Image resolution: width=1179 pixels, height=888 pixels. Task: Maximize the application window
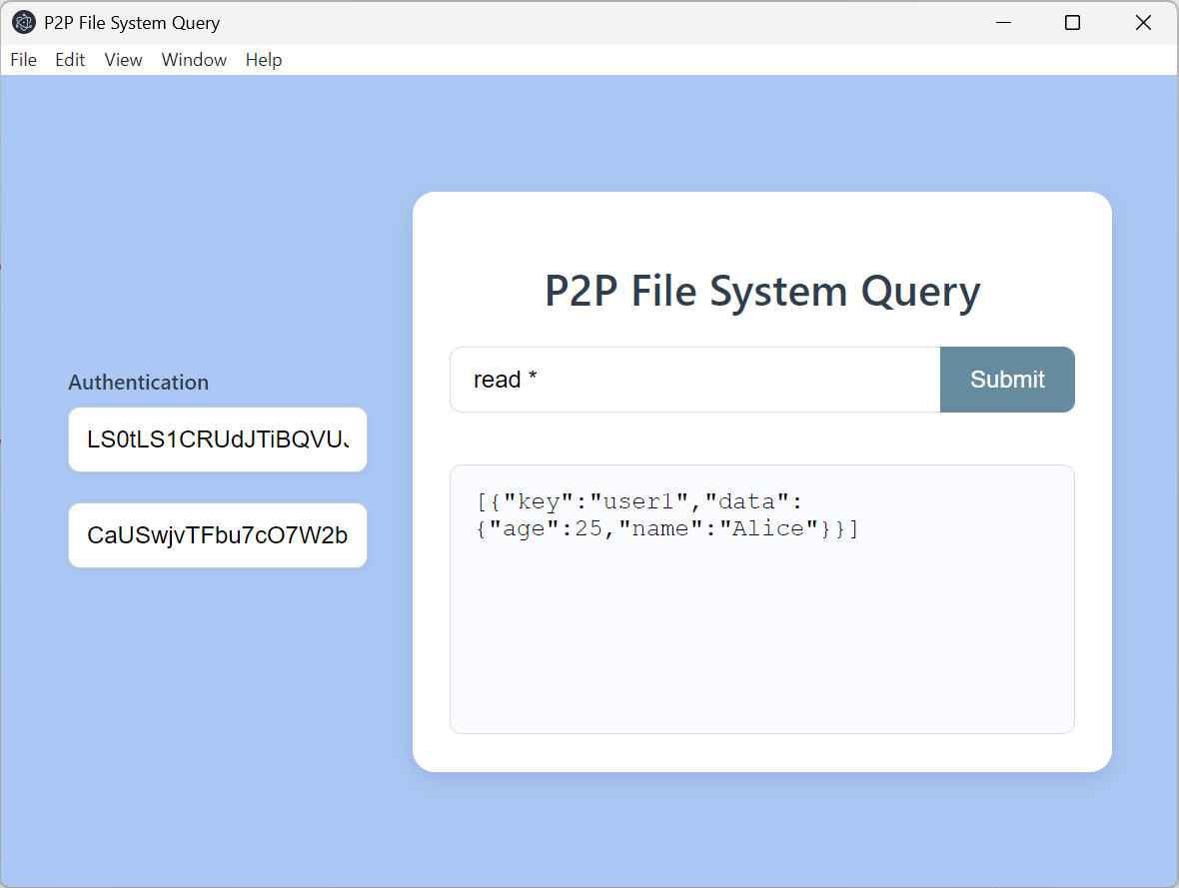pos(1073,23)
